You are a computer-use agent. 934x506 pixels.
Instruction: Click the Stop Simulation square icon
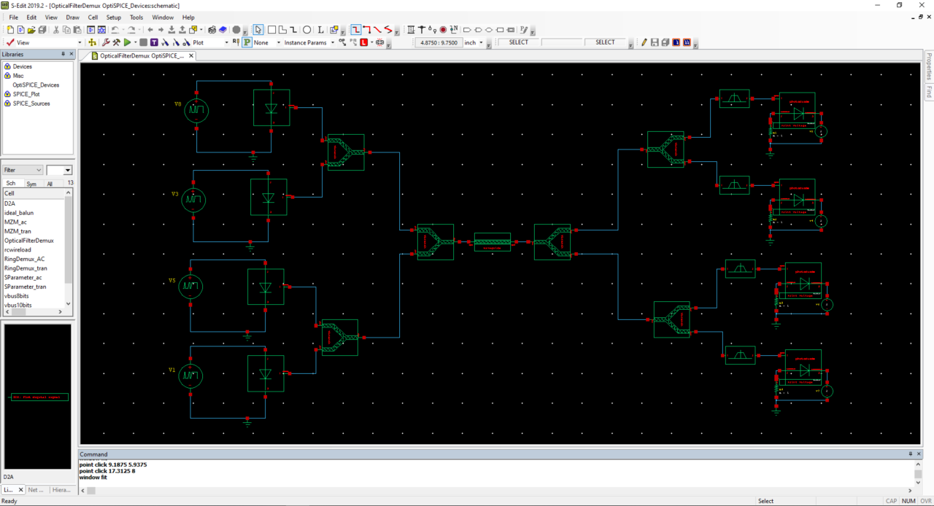(x=144, y=43)
